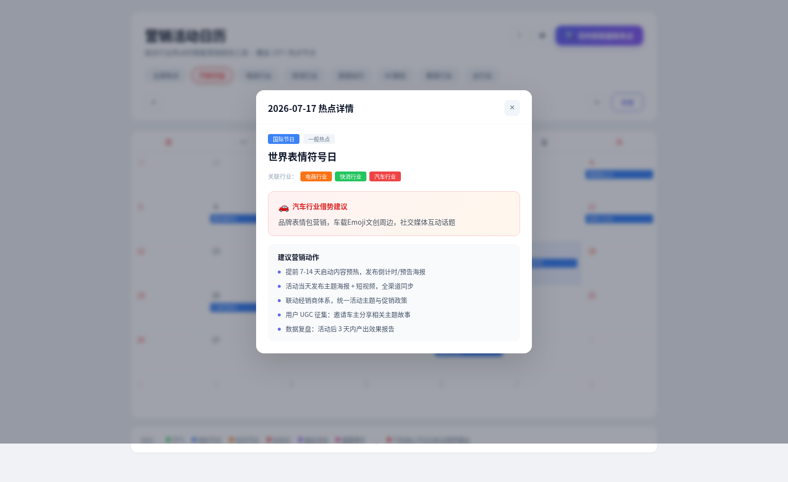This screenshot has height=482, width=788.
Task: Click the 国际节日 tag
Action: (x=284, y=139)
